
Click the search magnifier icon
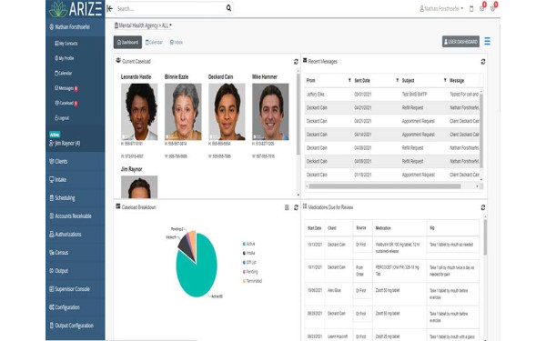coord(228,8)
